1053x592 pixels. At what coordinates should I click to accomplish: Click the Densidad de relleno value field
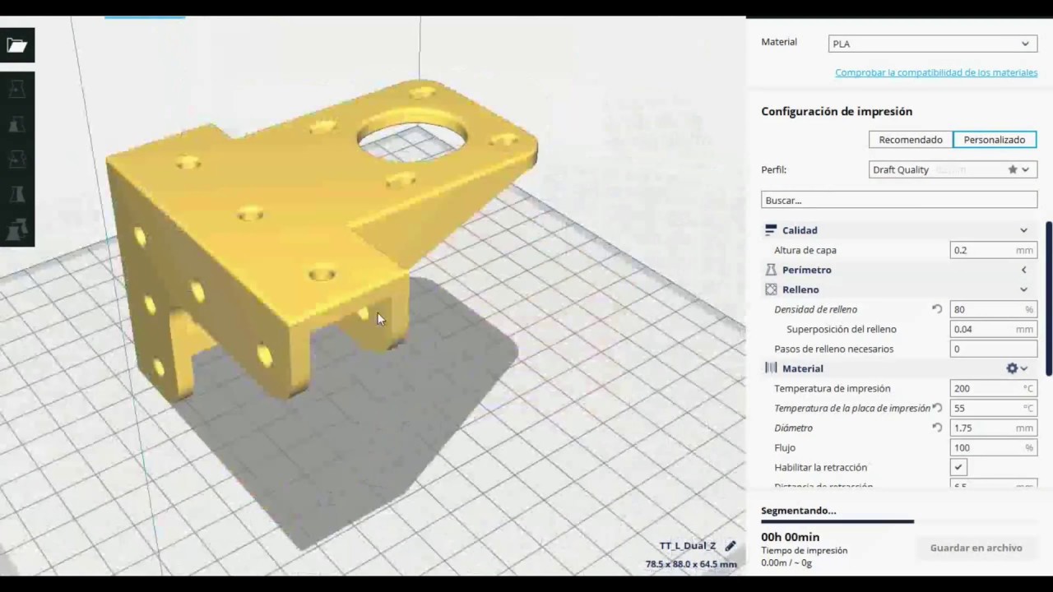click(x=993, y=309)
